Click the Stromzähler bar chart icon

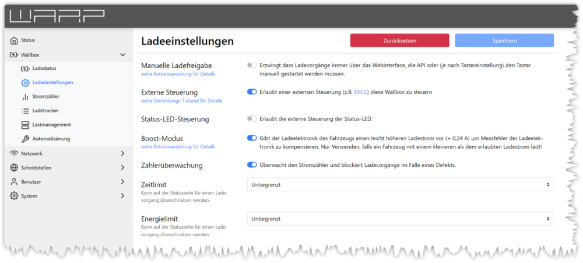point(25,96)
